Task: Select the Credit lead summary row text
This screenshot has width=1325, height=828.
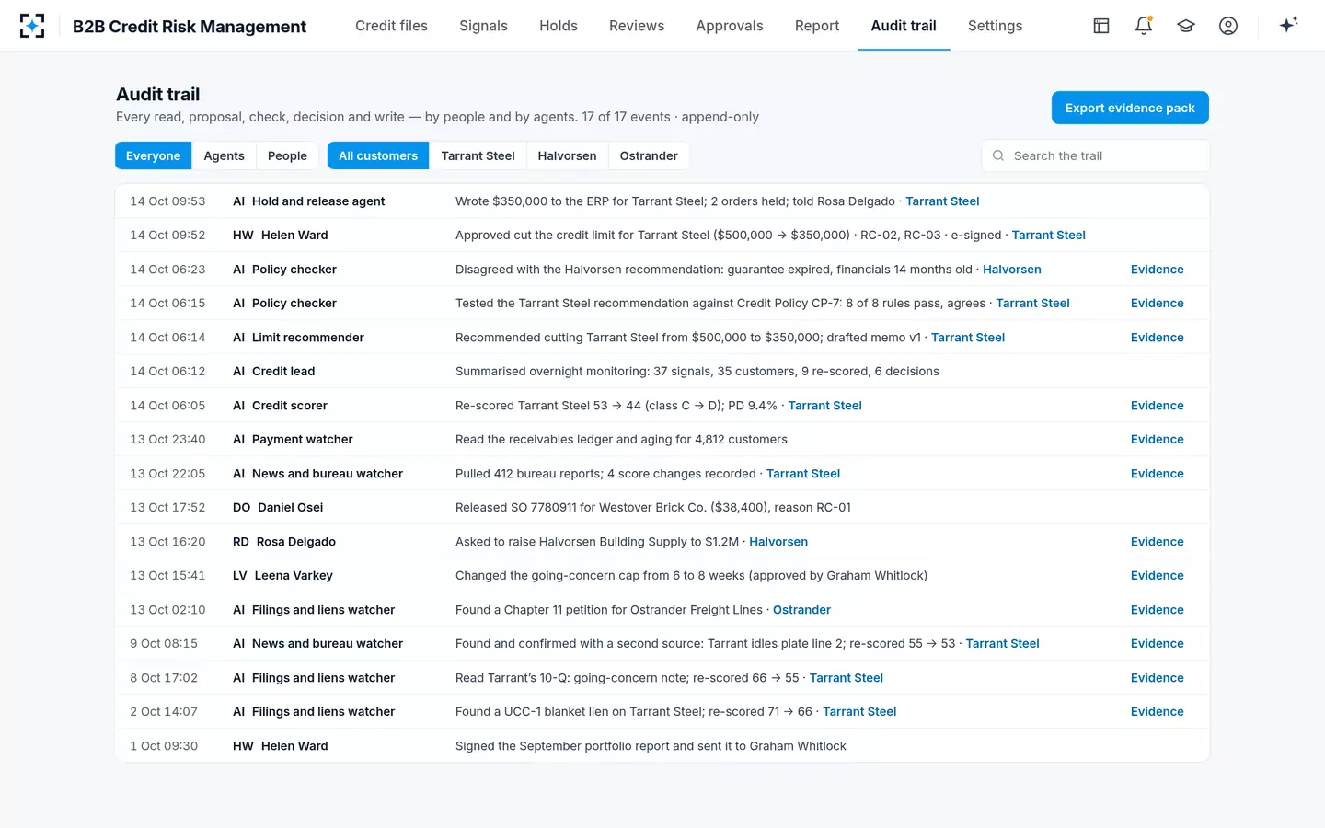Action: (x=697, y=372)
